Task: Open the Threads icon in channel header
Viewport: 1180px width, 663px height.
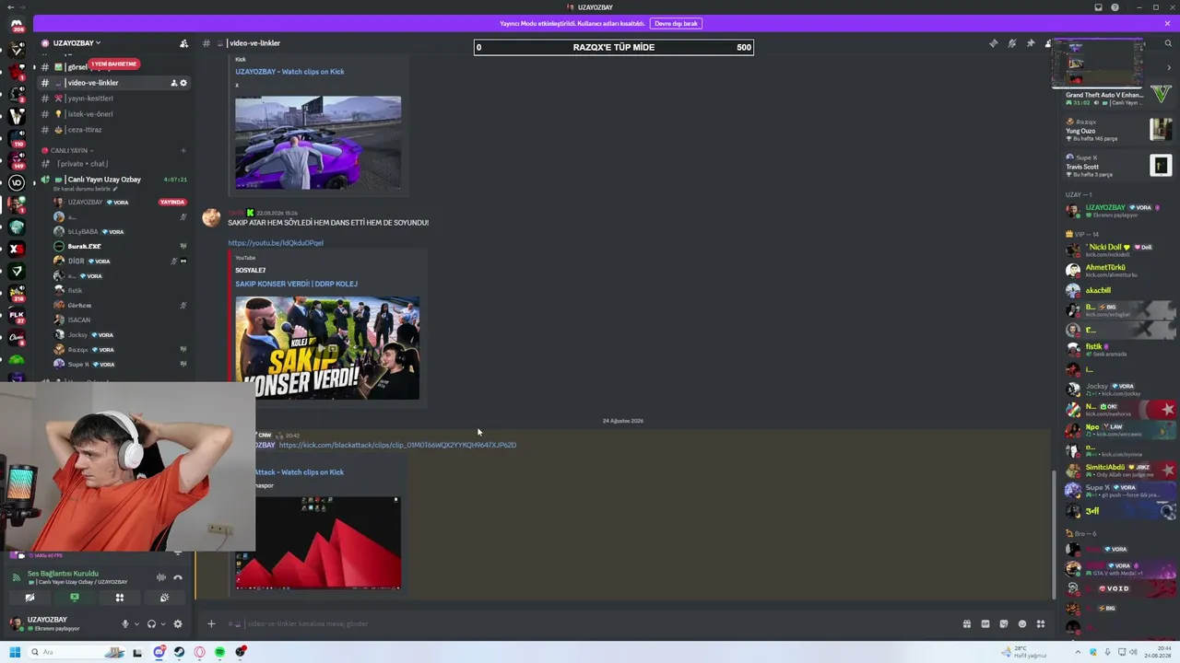Action: [x=993, y=43]
